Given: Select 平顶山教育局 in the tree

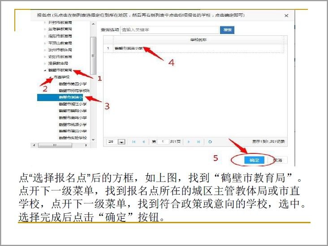Looking at the screenshot, I should click(60, 43).
